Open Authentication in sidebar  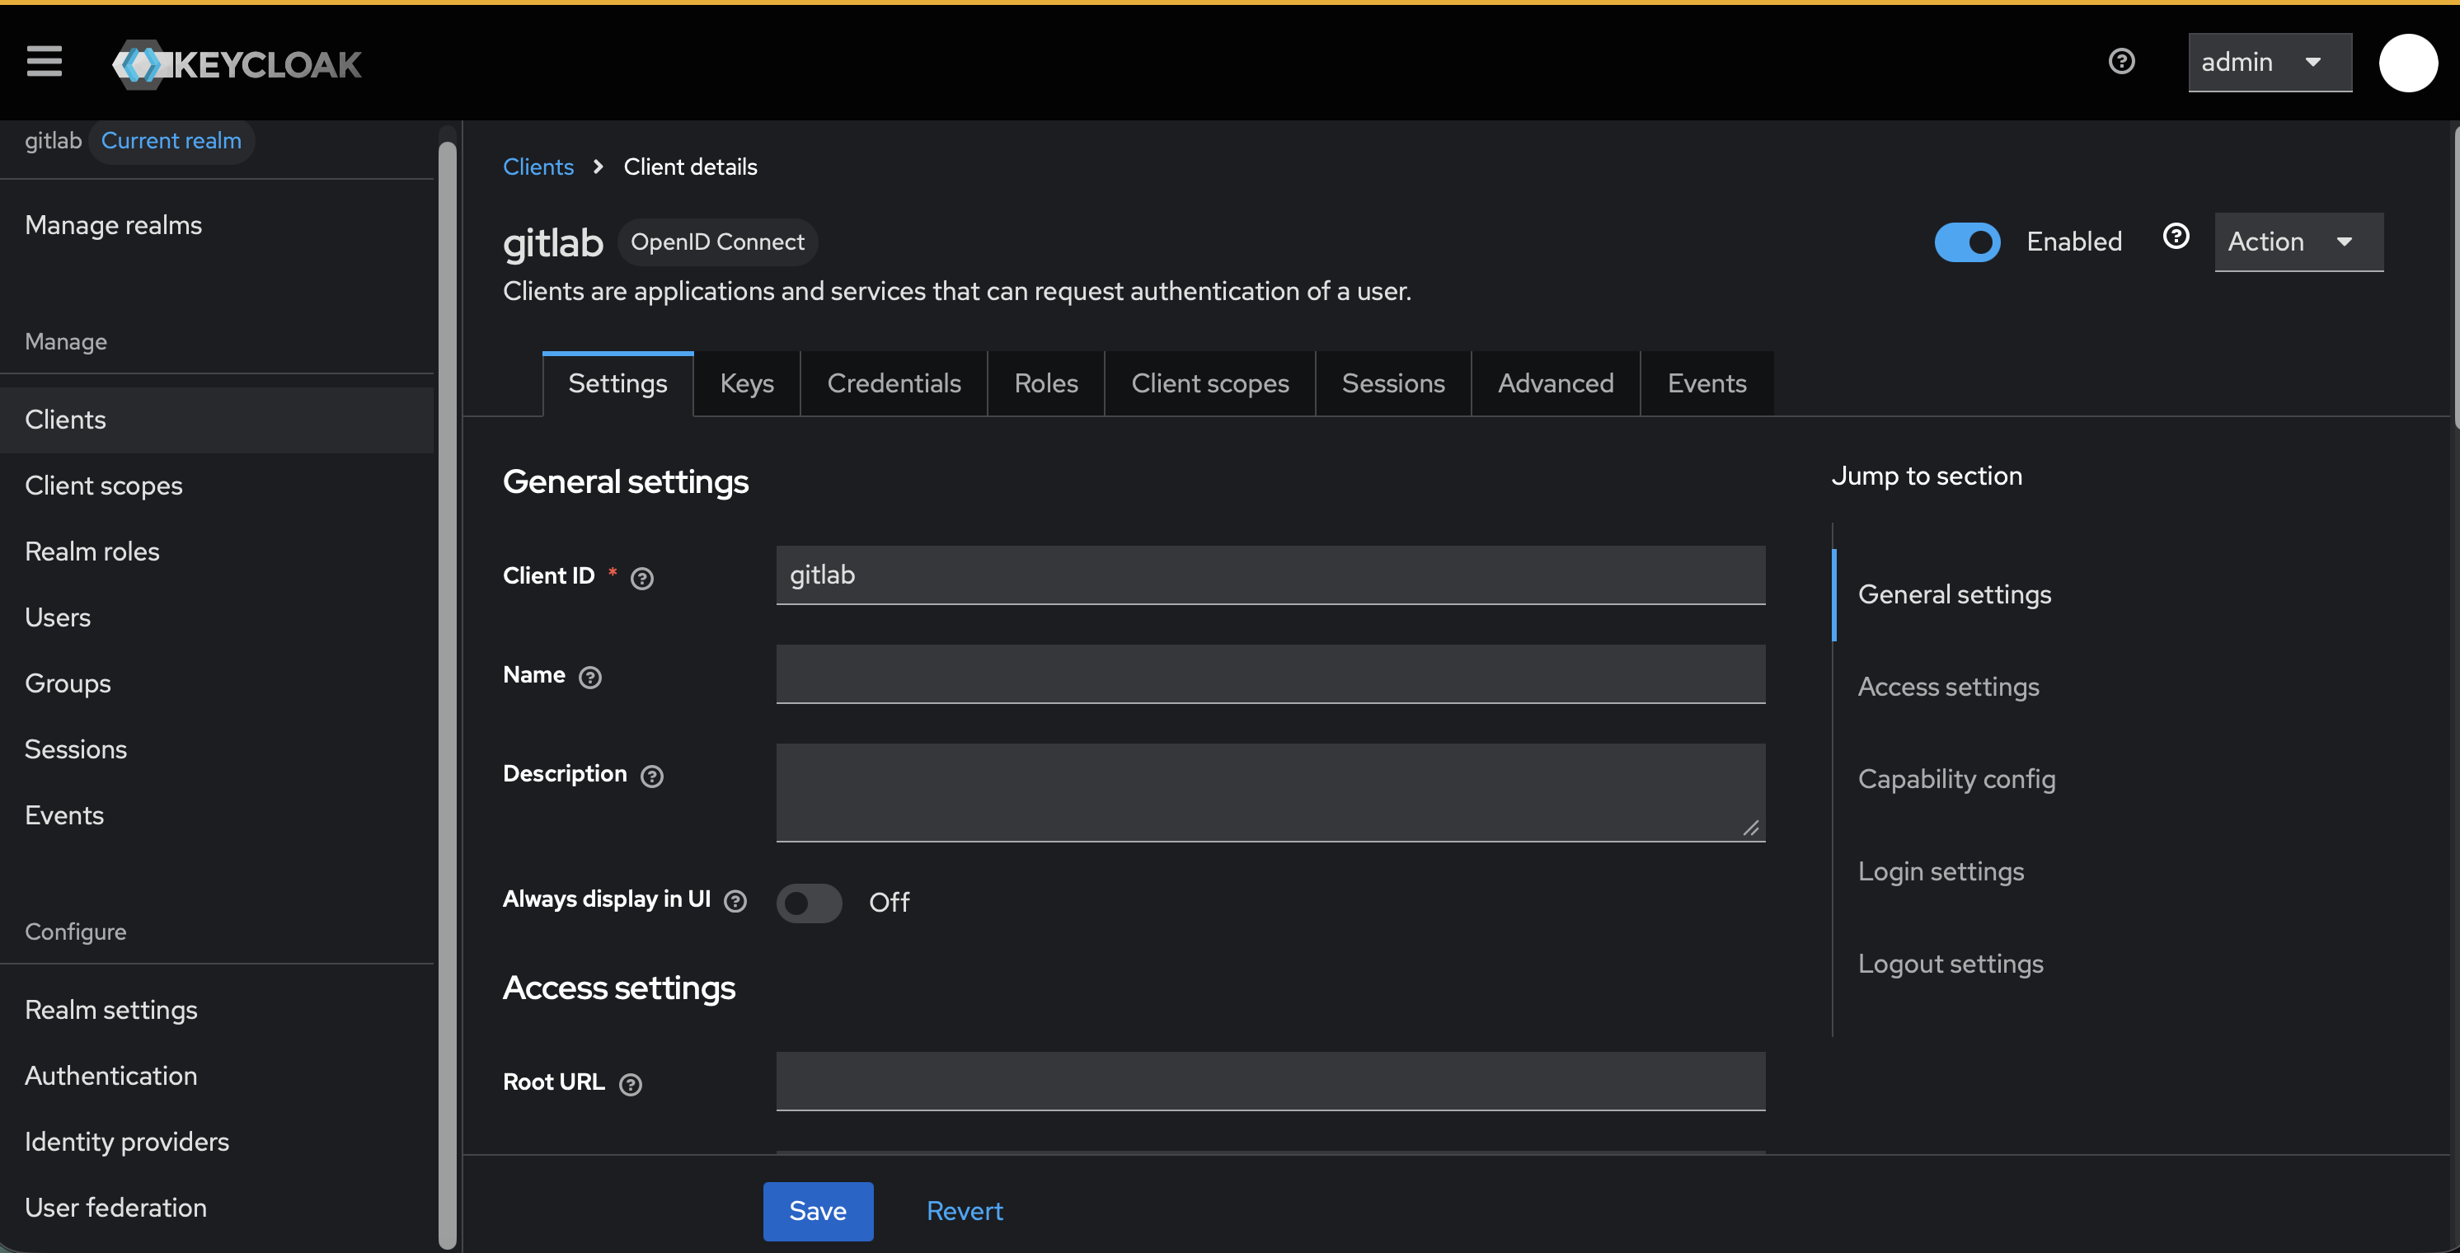[x=217, y=1077]
